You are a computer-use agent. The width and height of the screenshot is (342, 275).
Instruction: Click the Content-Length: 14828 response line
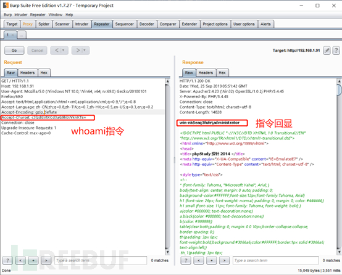point(201,112)
